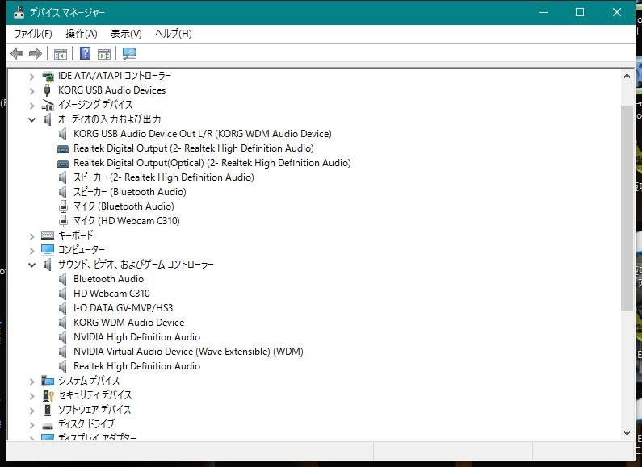642x467 pixels.
Task: Click the コンピューター monitor icon
Action: 48,249
